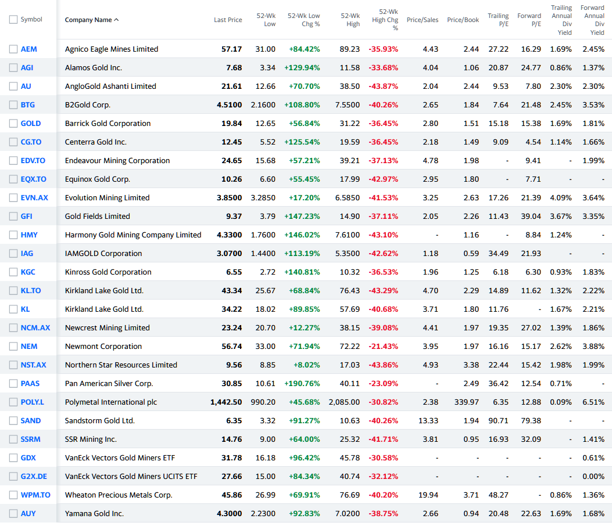Open NST.AX ticker link
This screenshot has height=526, width=612.
pyautogui.click(x=34, y=365)
